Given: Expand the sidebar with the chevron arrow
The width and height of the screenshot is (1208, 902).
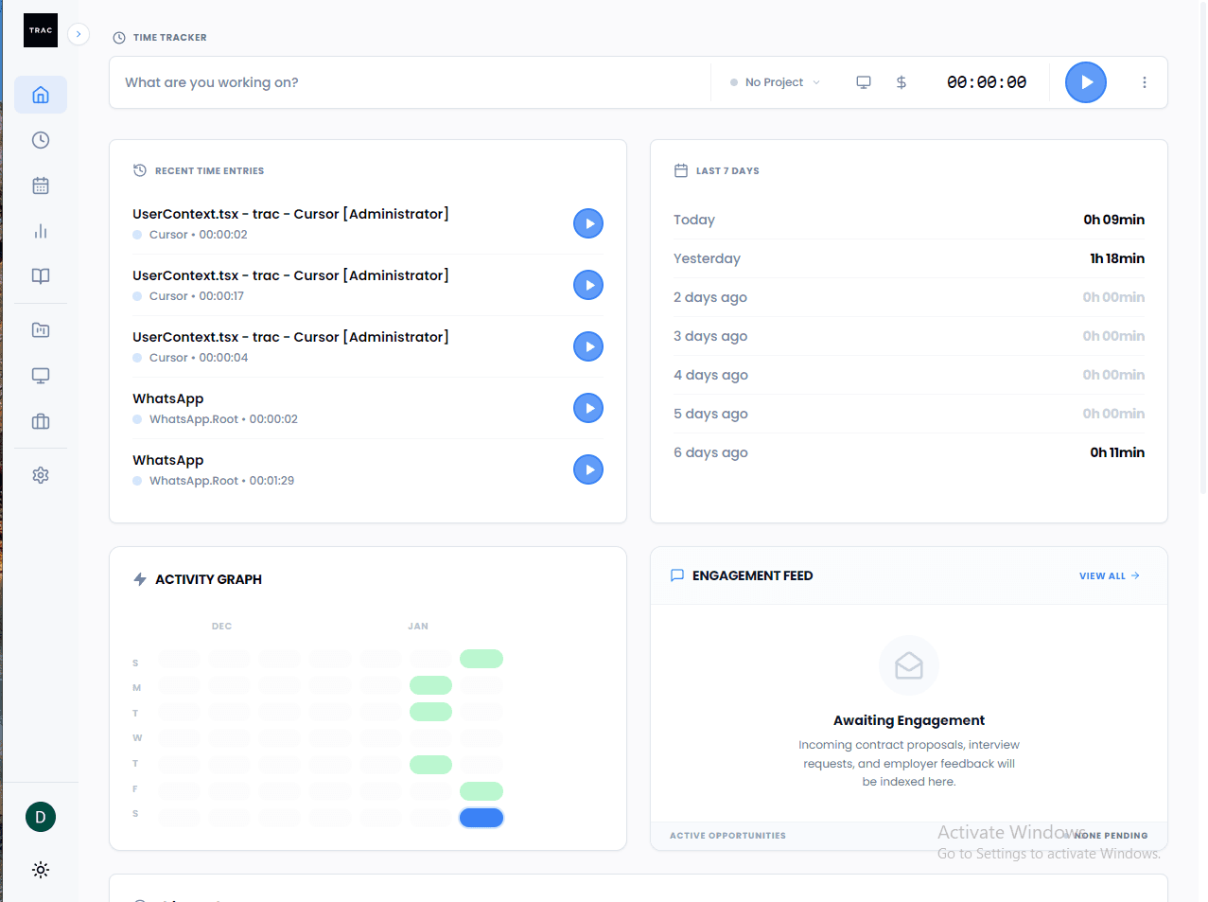Looking at the screenshot, I should (x=79, y=33).
